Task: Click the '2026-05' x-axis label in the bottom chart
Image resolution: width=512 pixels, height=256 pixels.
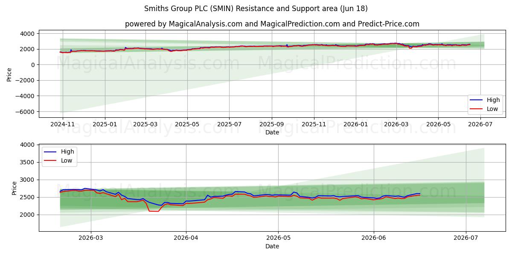Action: (x=278, y=238)
